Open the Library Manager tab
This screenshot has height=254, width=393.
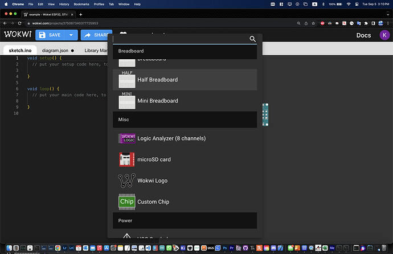coord(95,50)
